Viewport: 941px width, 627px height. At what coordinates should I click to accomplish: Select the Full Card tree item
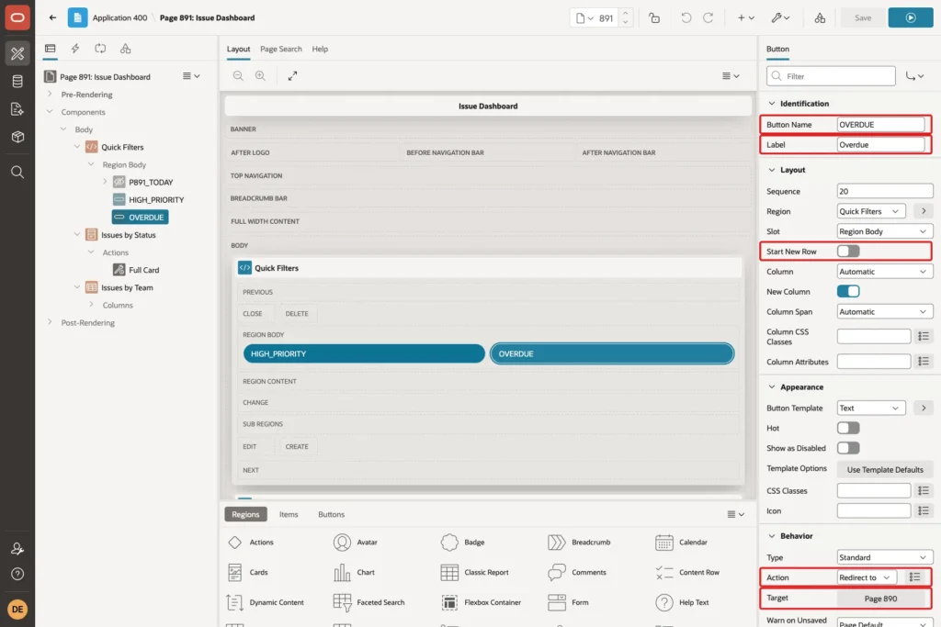click(x=144, y=270)
